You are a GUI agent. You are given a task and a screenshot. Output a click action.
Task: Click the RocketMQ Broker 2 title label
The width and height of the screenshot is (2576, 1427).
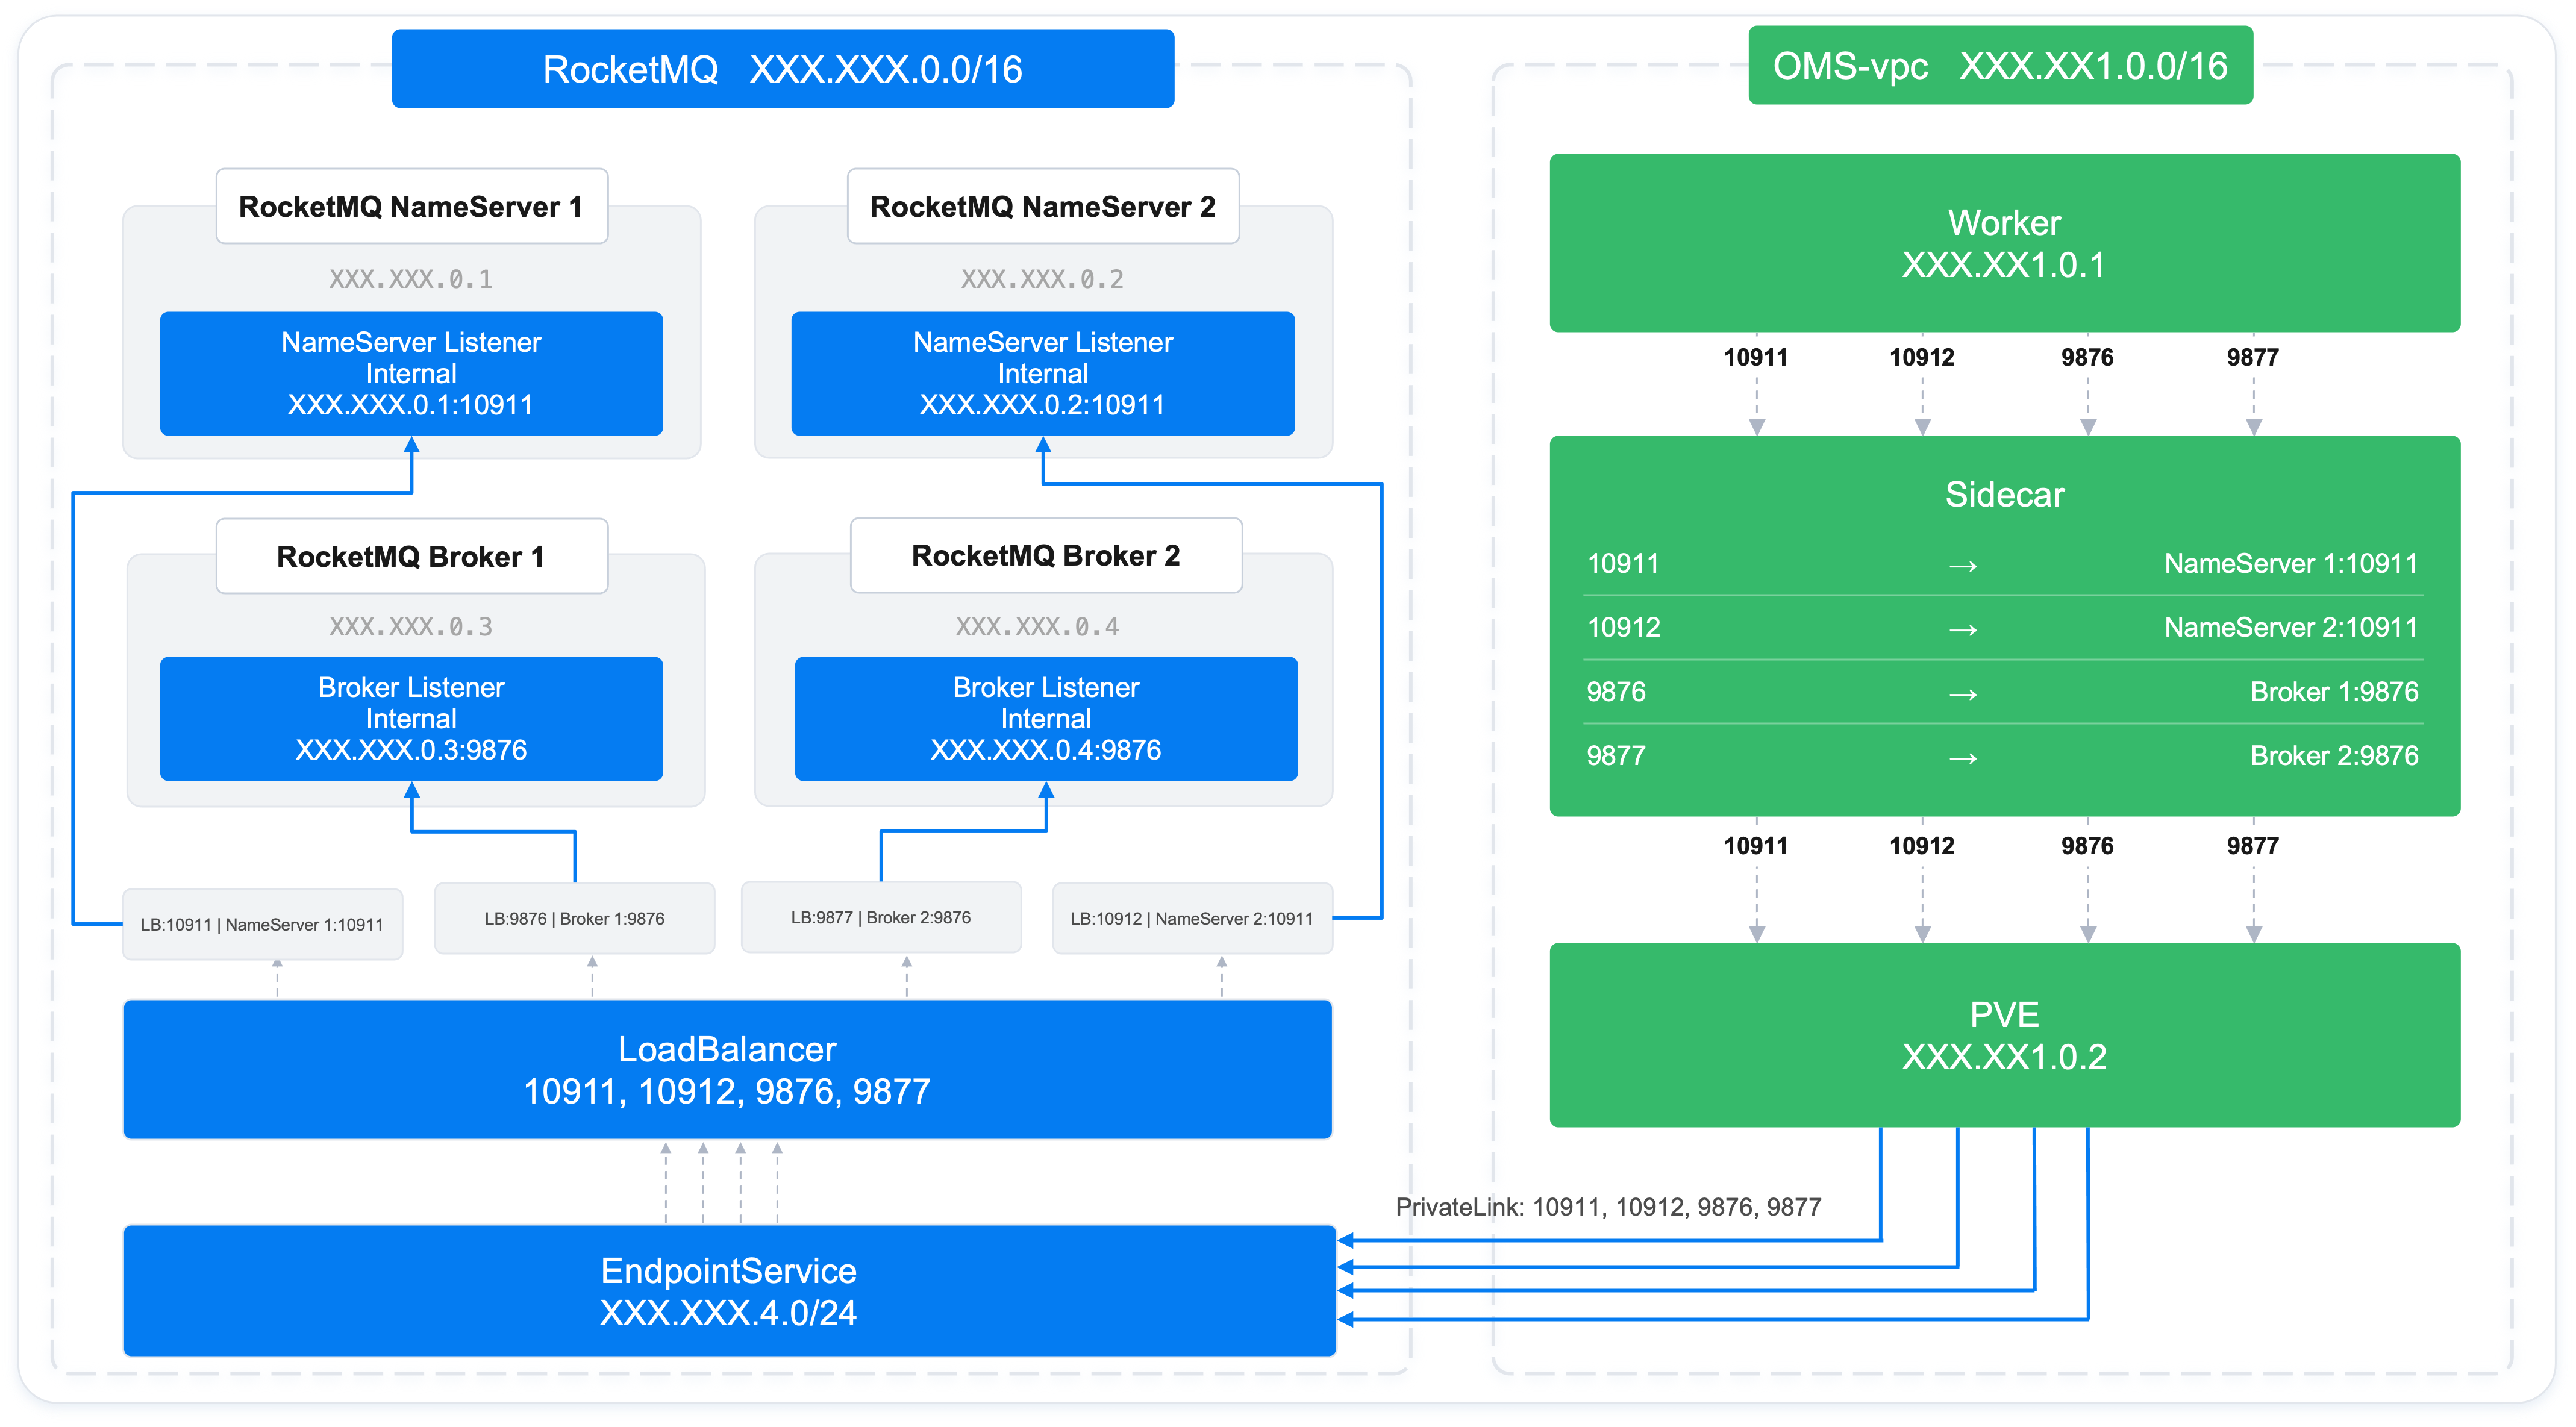tap(1046, 555)
